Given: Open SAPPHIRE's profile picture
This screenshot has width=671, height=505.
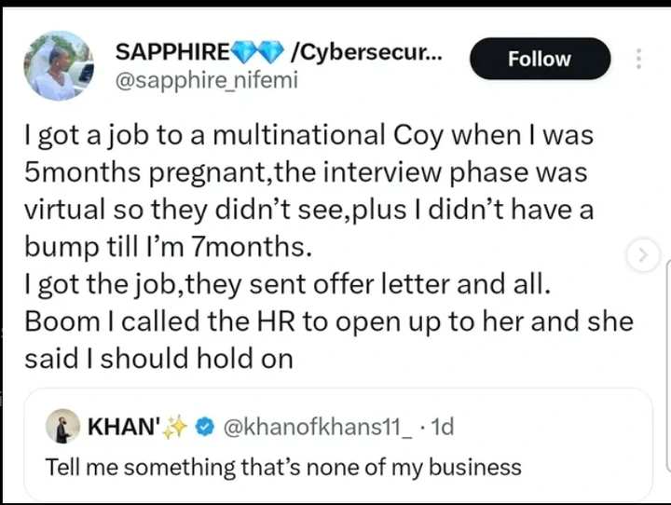Looking at the screenshot, I should [58, 65].
